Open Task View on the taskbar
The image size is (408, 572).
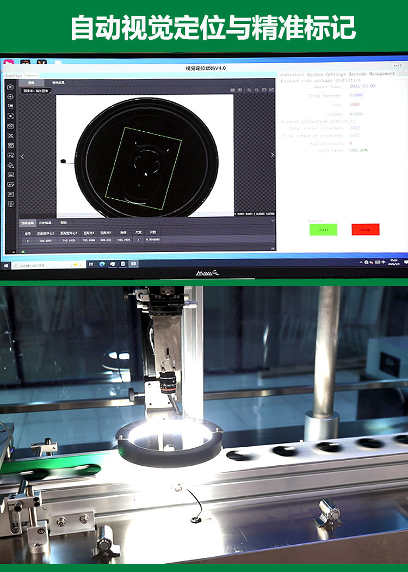pyautogui.click(x=91, y=264)
